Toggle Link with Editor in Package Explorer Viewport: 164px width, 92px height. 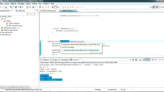tap(31, 14)
